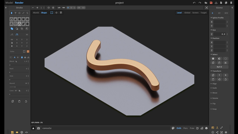Viewport: 238px width, 134px height.
Task: Click the trash delete icon in top bar
Action: click(x=231, y=3)
